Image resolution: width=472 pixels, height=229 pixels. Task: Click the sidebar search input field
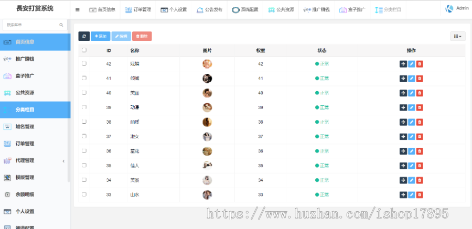[30, 25]
